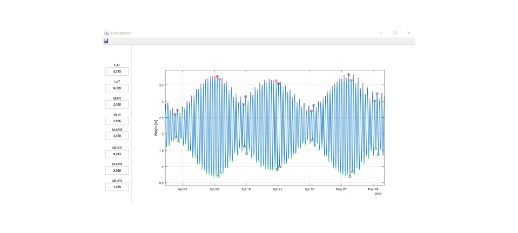This screenshot has height=233, width=518.
Task: Click the Save figure toolbar icon
Action: [106, 41]
